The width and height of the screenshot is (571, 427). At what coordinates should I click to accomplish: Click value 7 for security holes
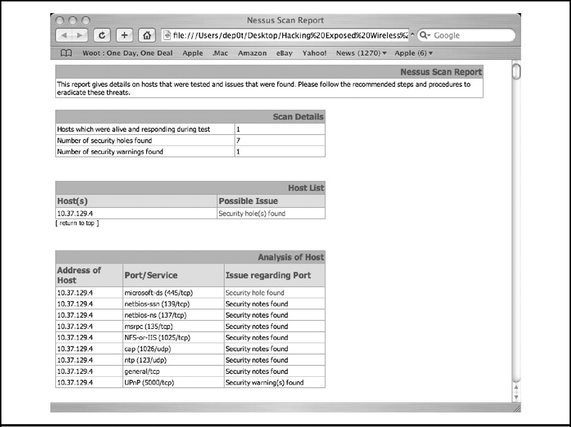tap(238, 140)
